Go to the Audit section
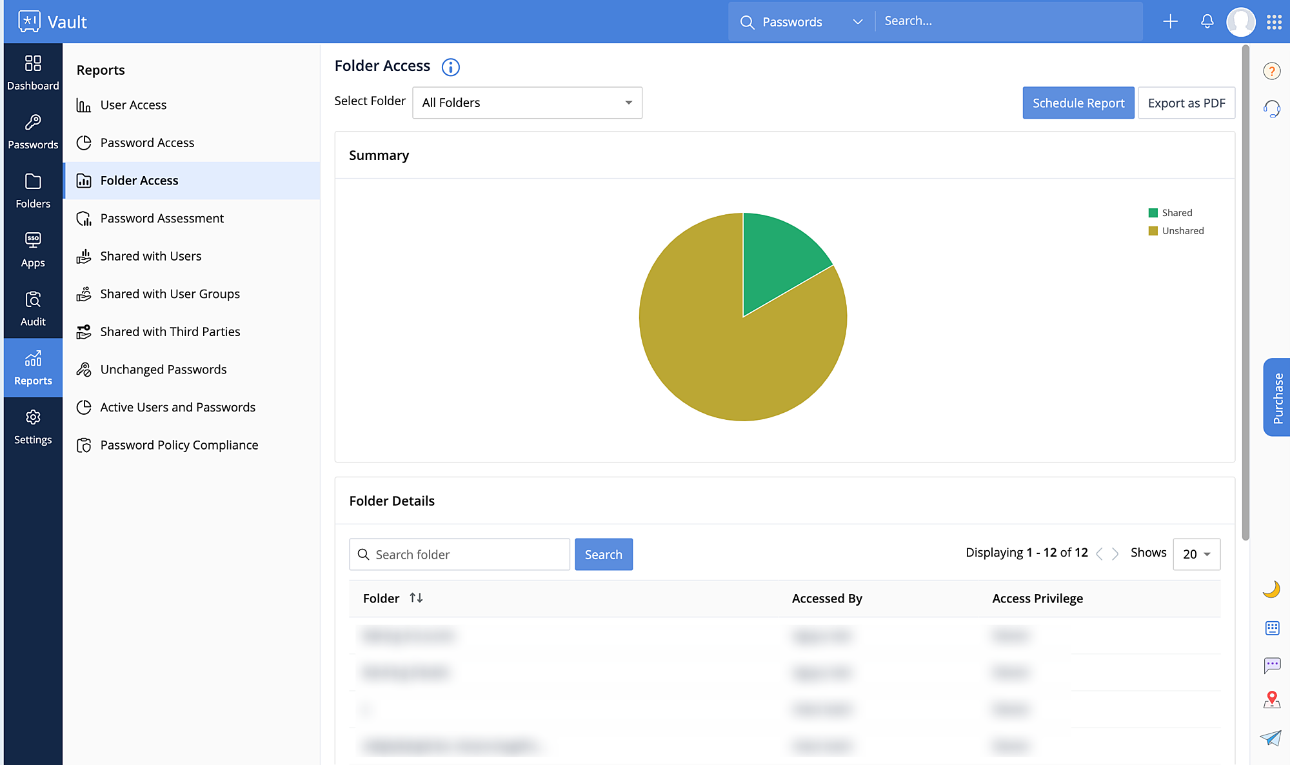The image size is (1290, 765). (33, 309)
